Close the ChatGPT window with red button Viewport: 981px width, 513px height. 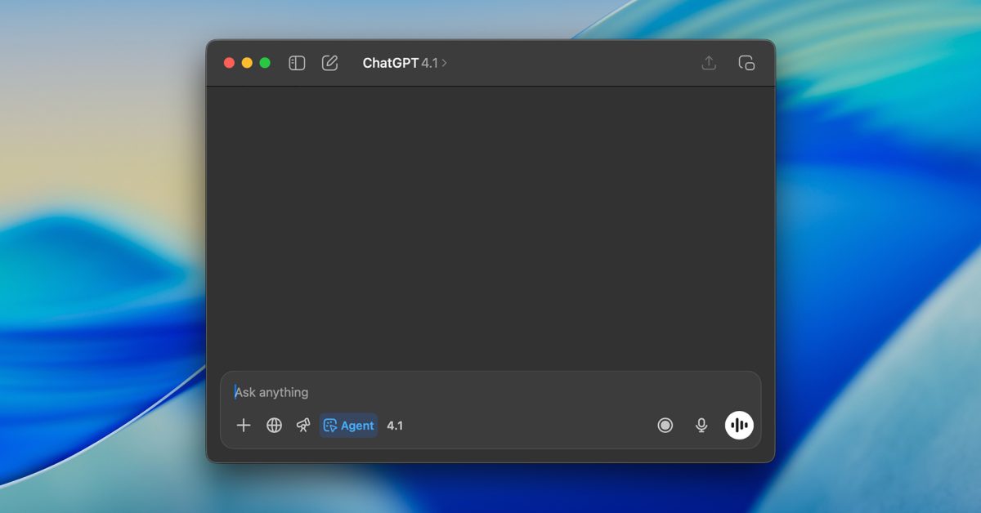[x=229, y=63]
